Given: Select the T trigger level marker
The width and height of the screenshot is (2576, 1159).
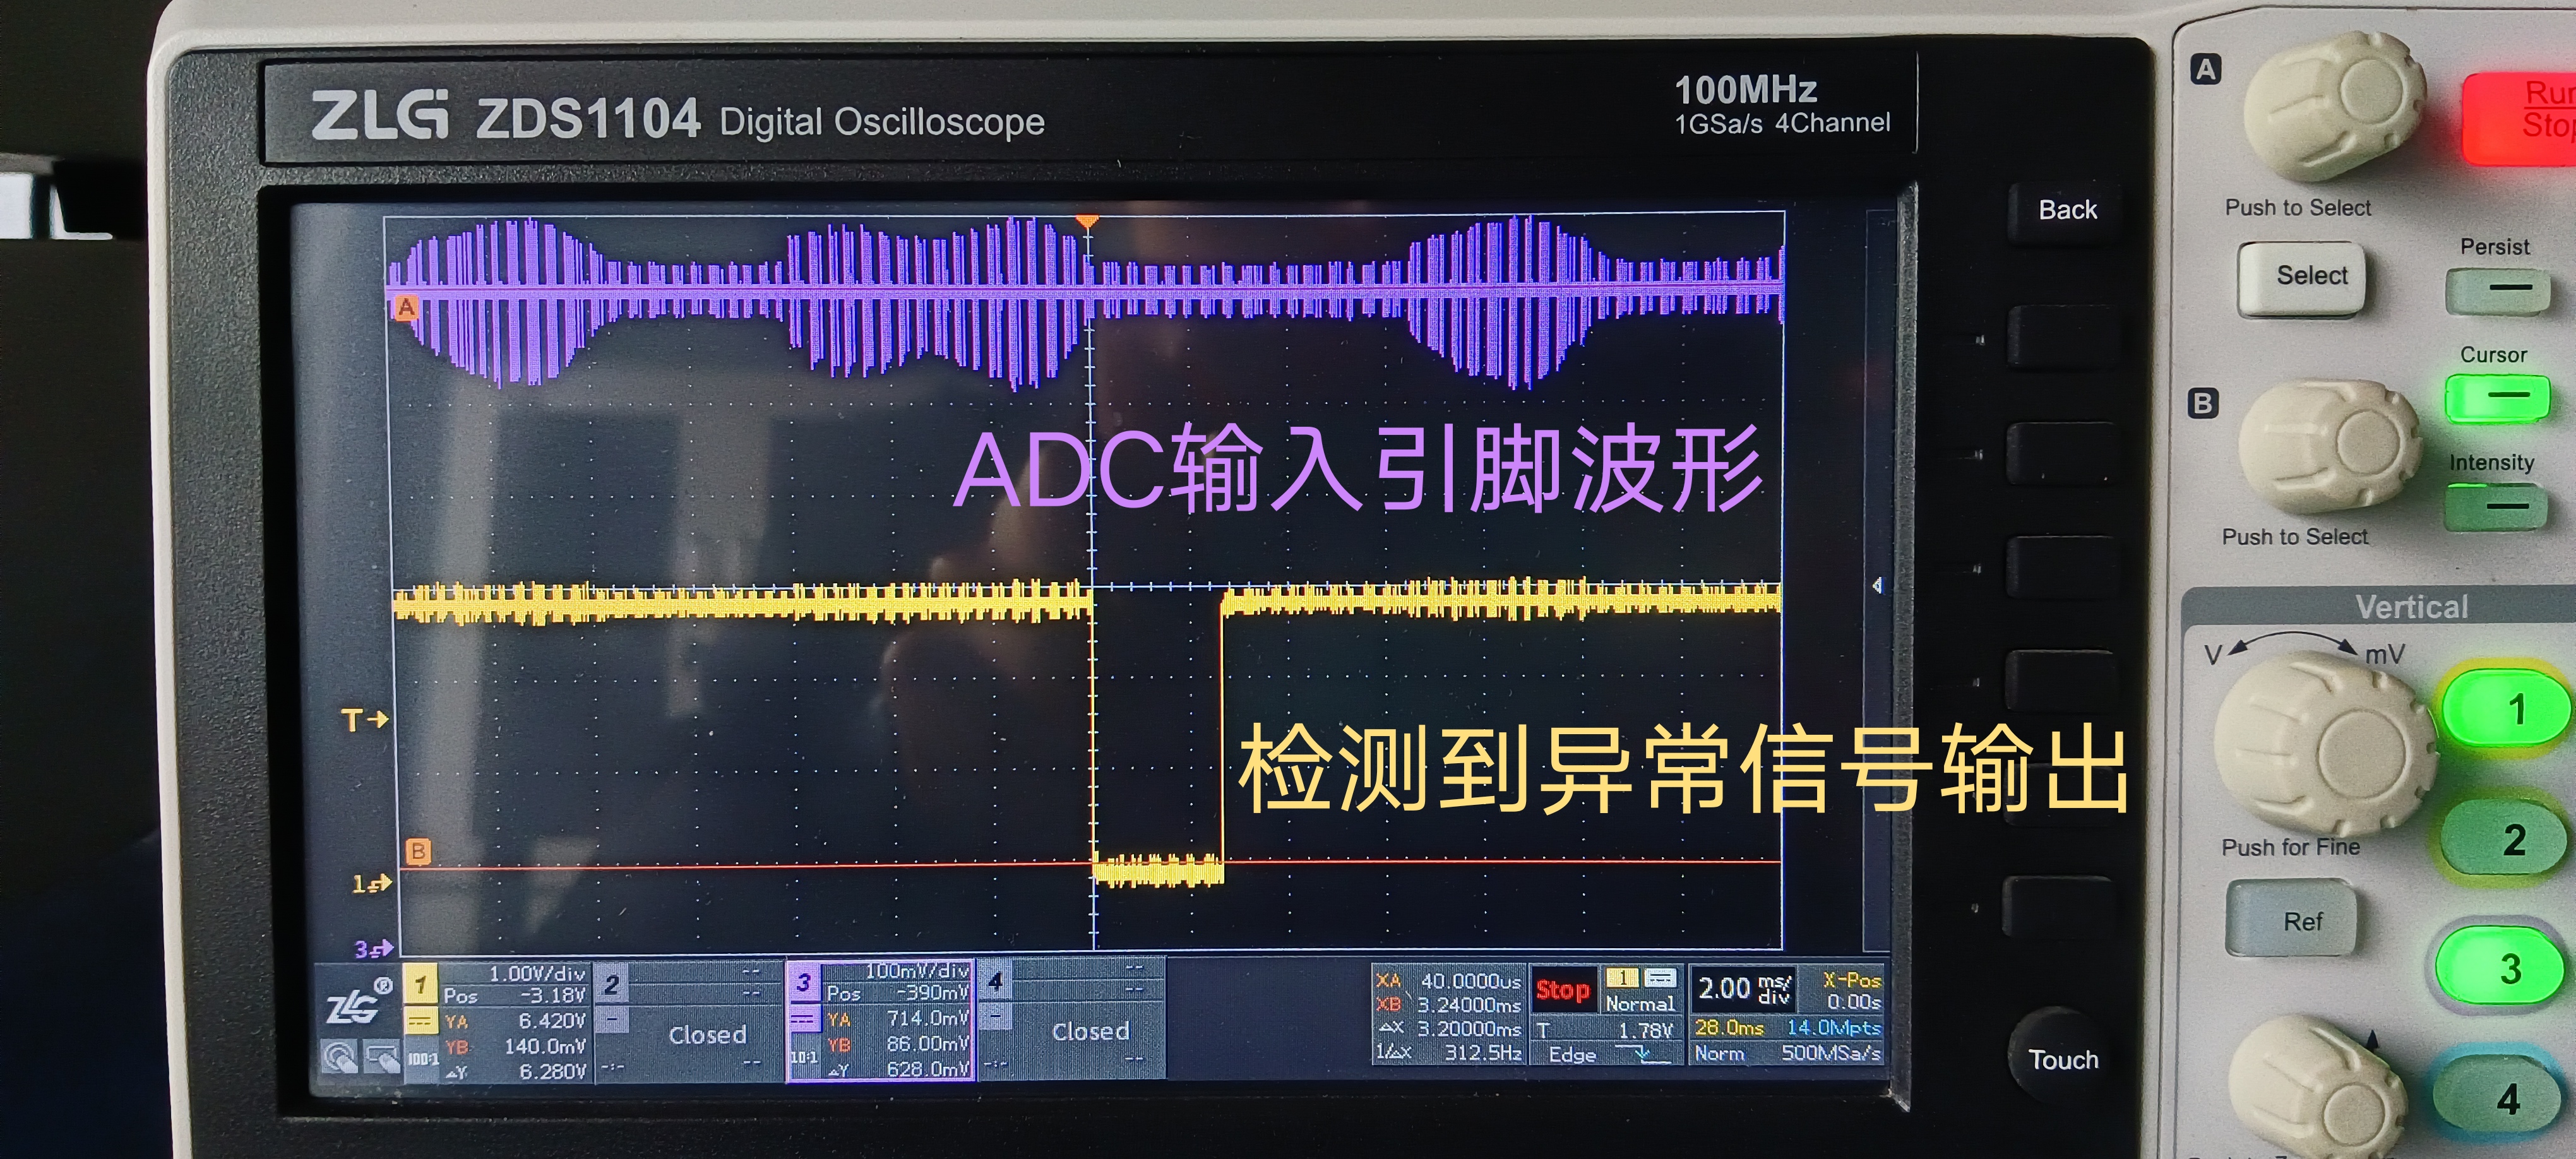Looking at the screenshot, I should (x=364, y=719).
